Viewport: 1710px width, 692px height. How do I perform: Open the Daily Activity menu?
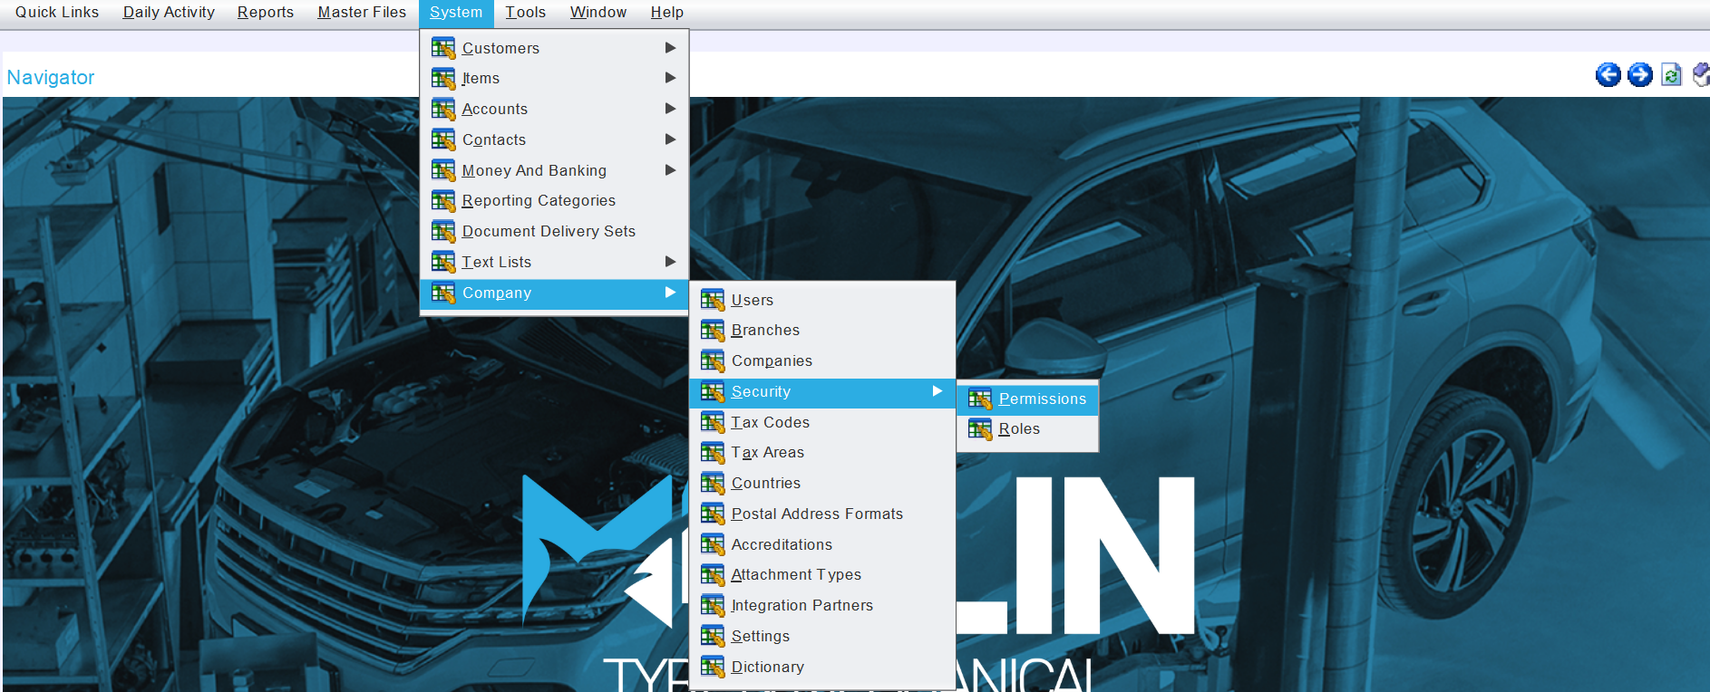(169, 13)
